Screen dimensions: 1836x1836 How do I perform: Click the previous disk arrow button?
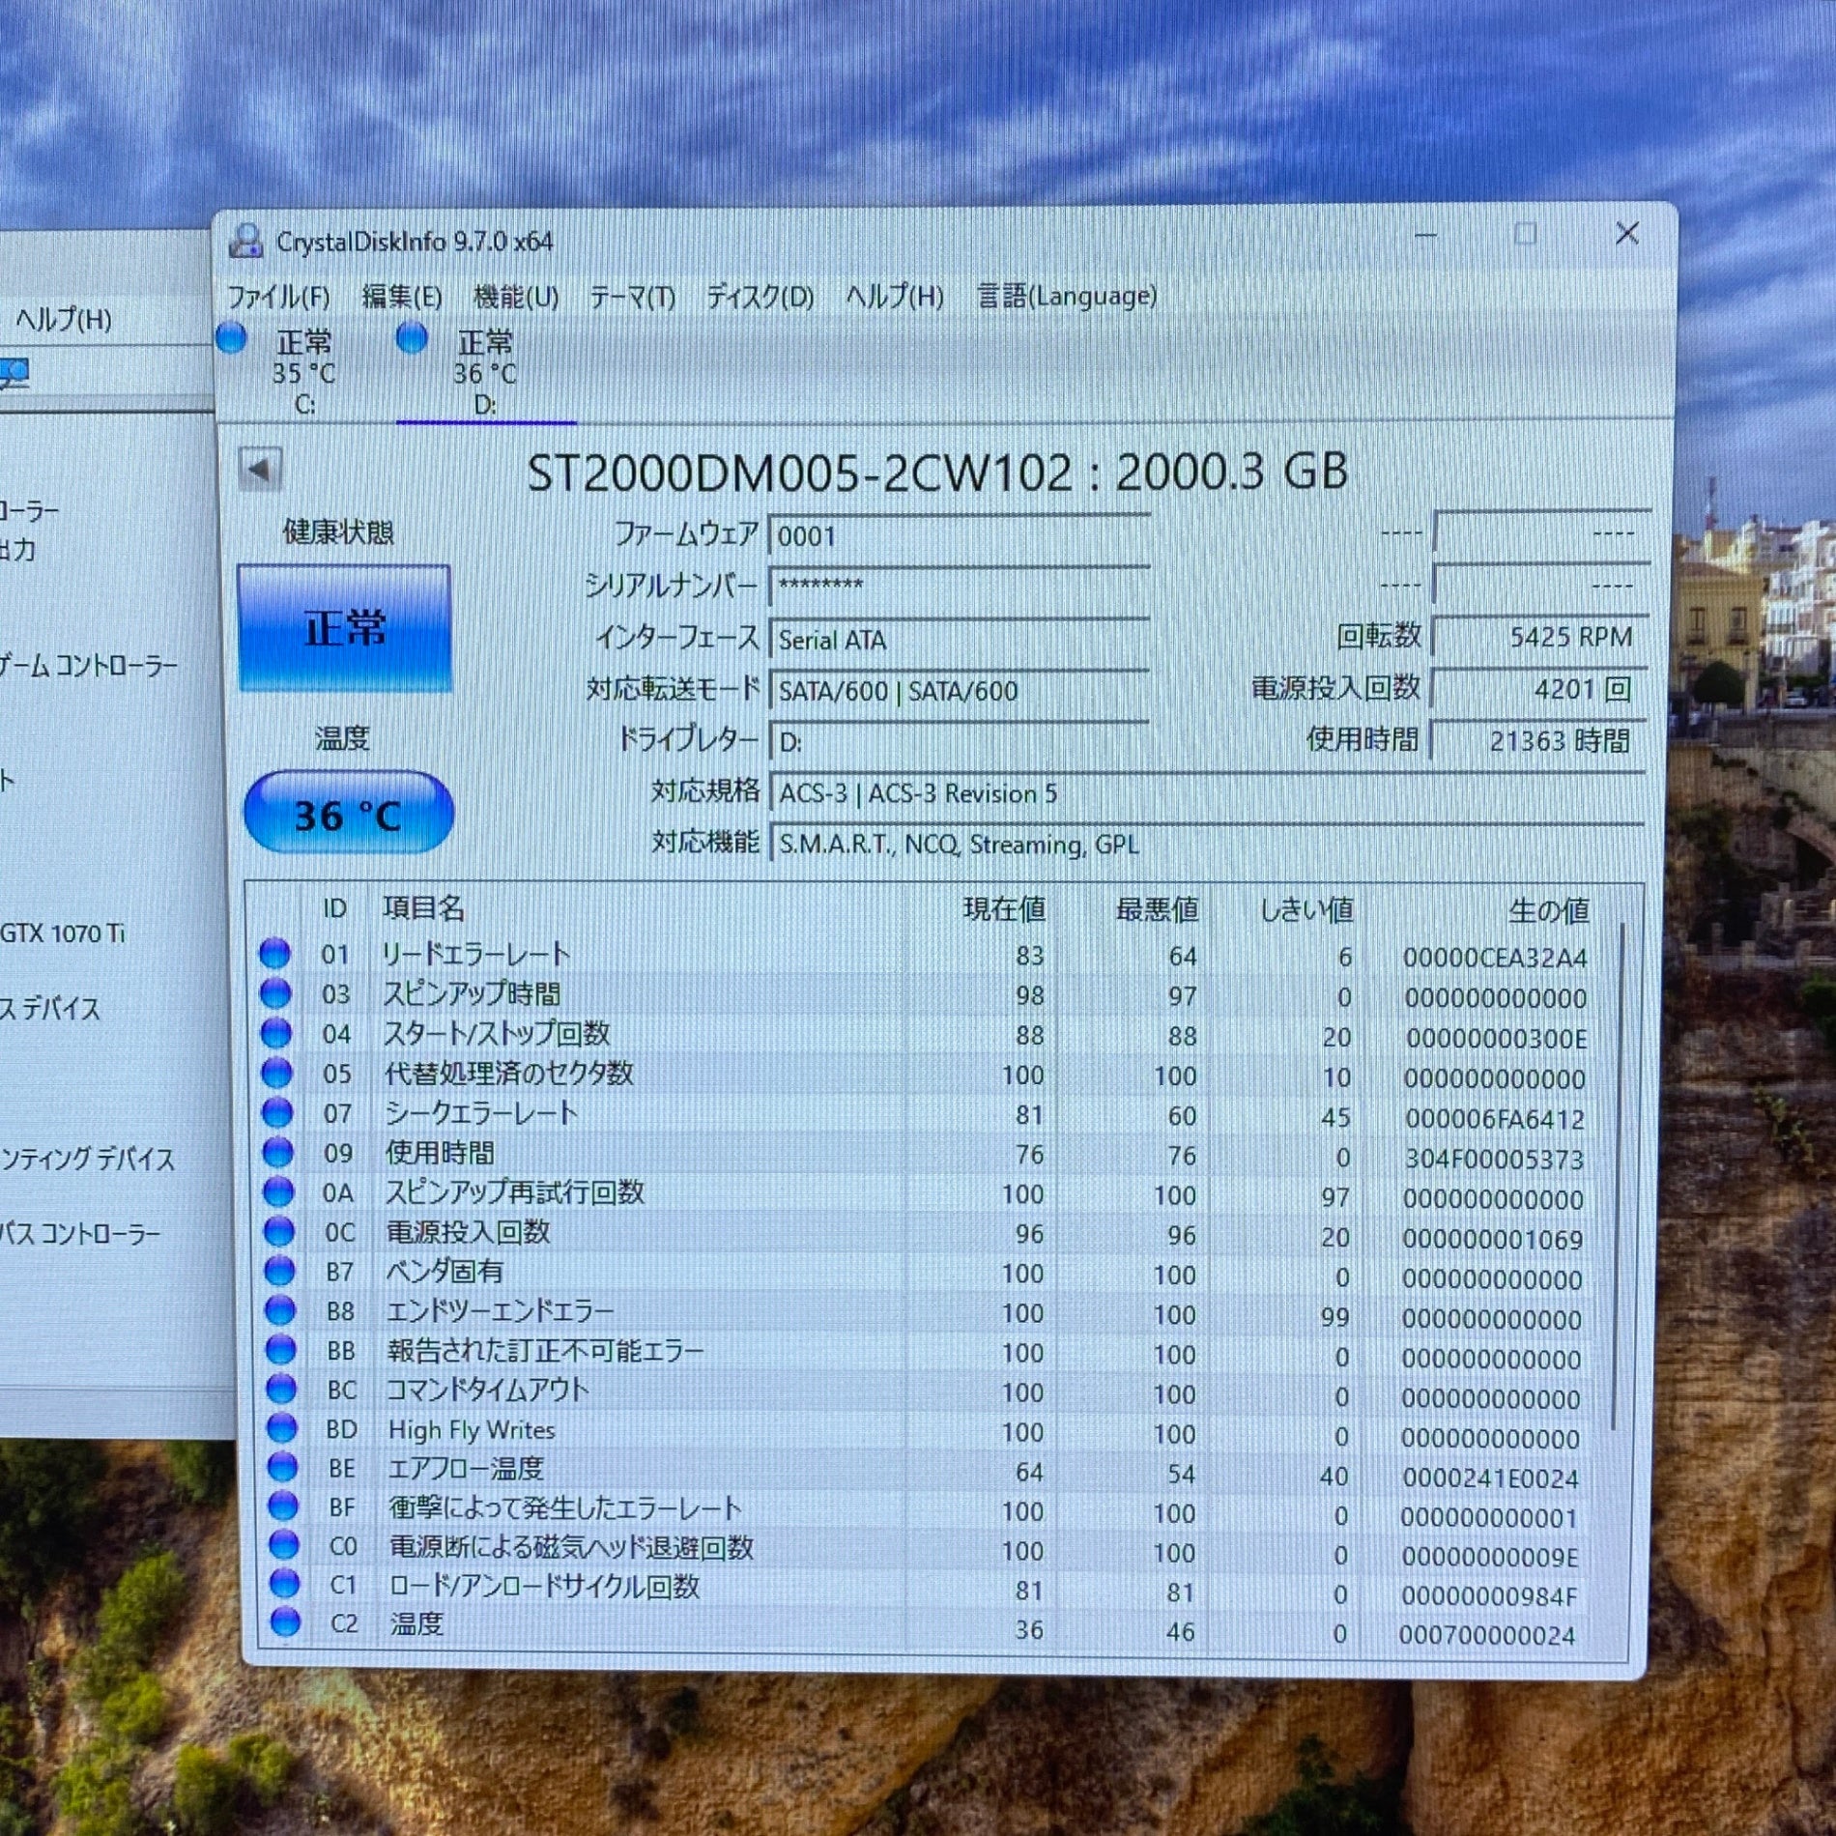tap(260, 470)
